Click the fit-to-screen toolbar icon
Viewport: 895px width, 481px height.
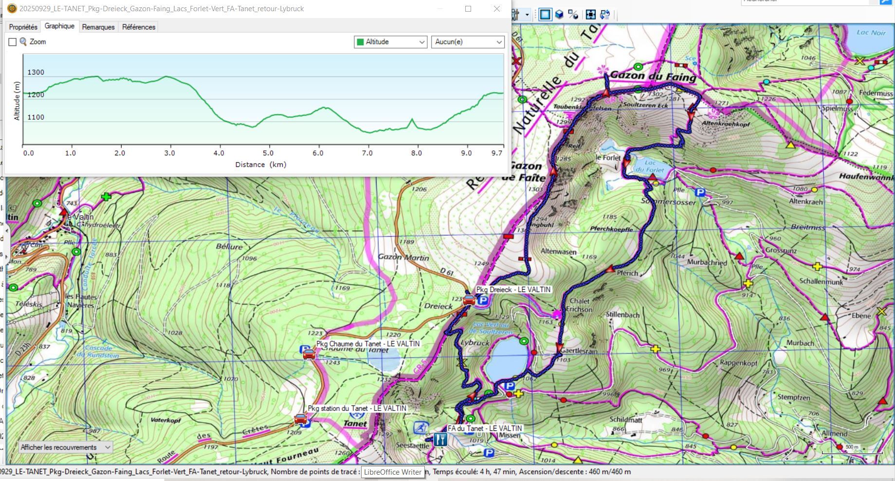click(590, 15)
